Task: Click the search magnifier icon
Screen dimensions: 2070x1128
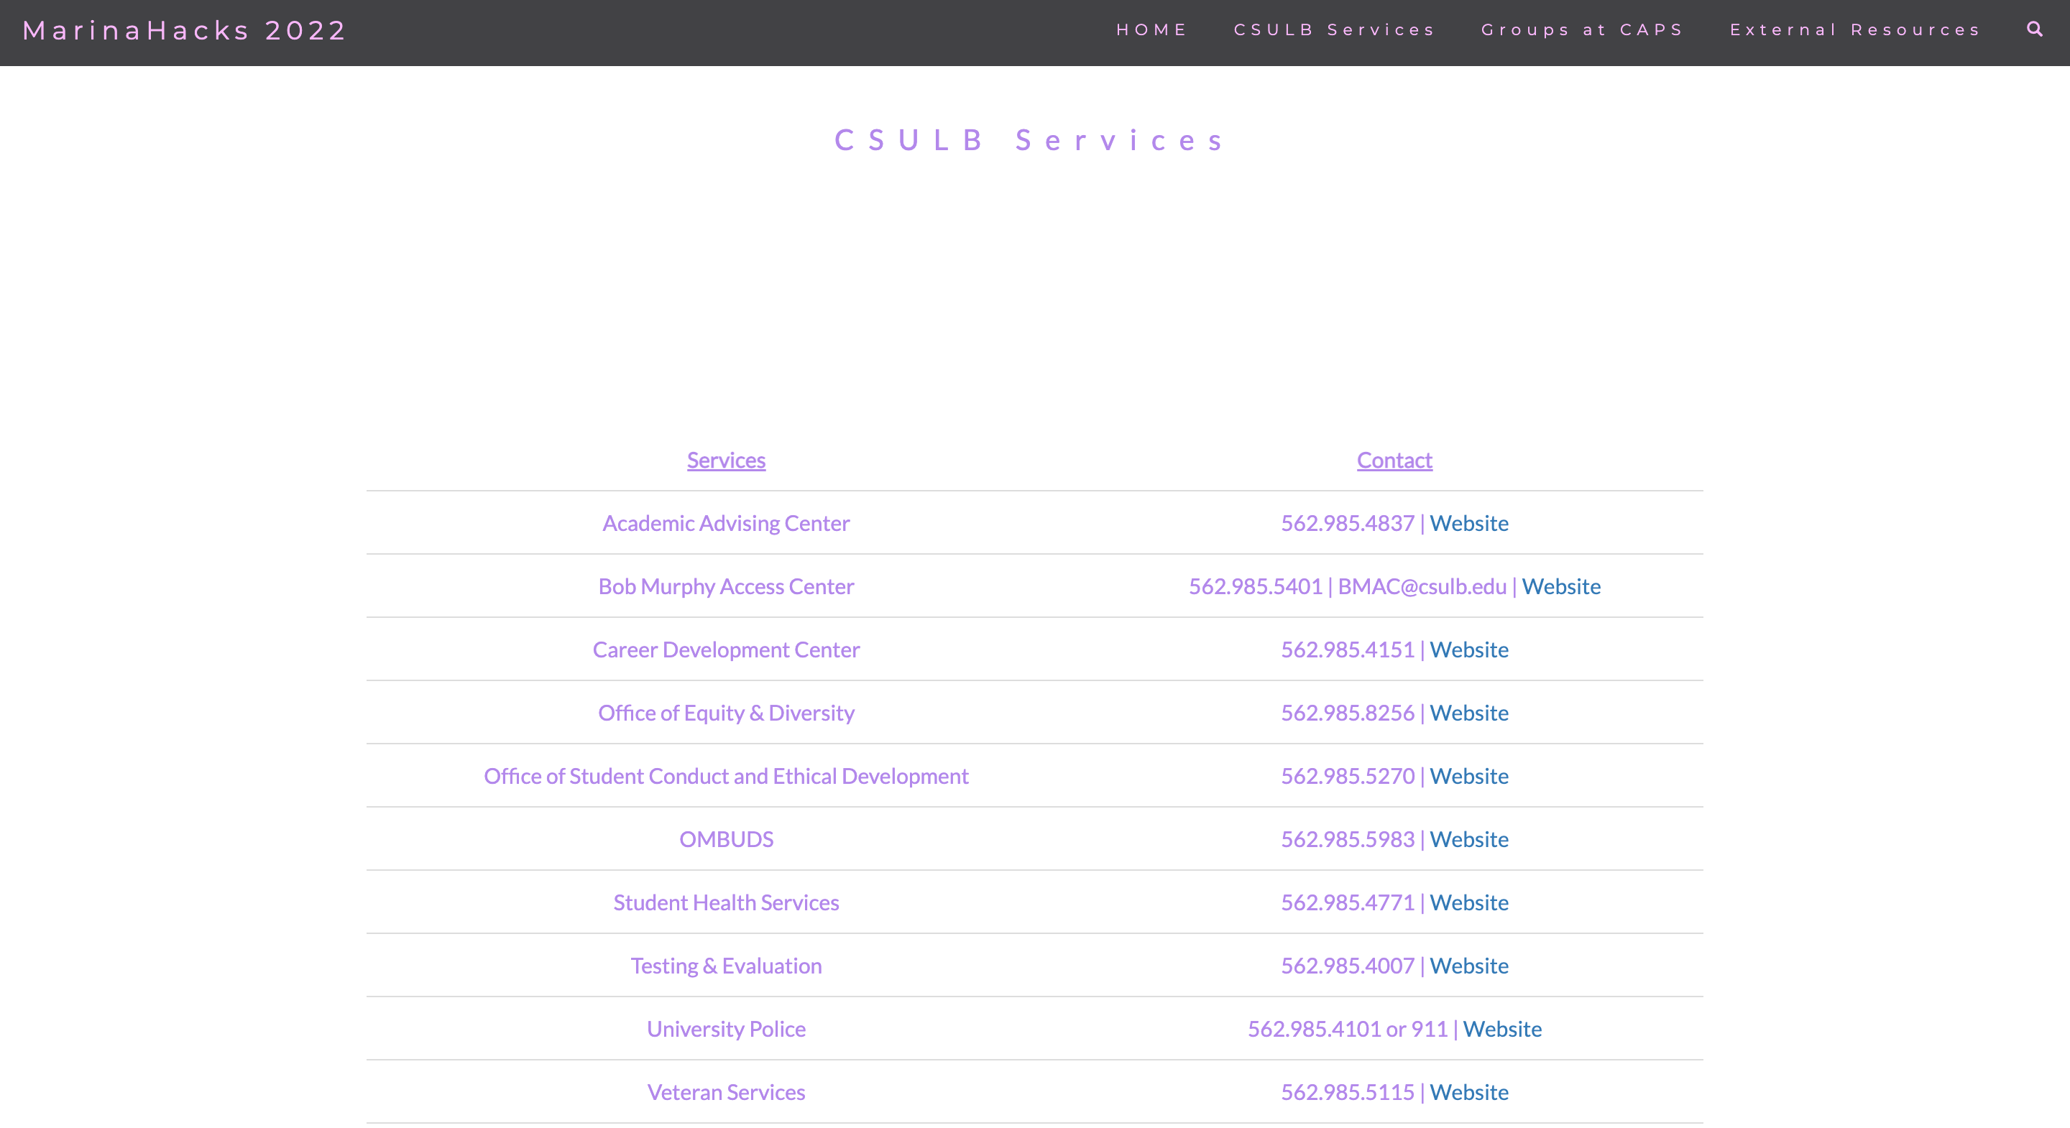Action: click(x=2034, y=29)
